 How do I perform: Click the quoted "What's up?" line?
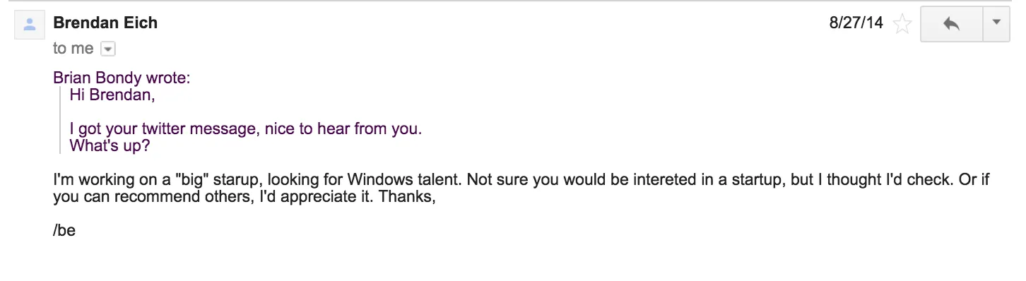click(110, 146)
